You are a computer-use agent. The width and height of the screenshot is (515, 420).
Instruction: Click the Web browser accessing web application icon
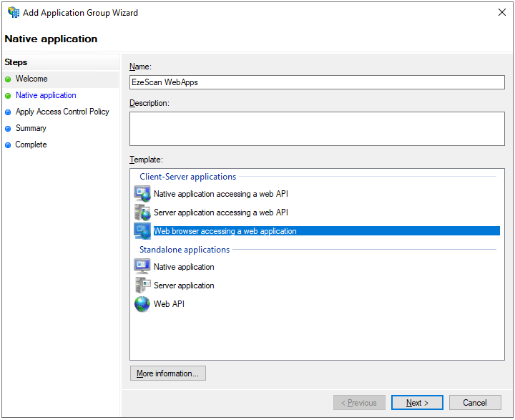click(x=142, y=231)
